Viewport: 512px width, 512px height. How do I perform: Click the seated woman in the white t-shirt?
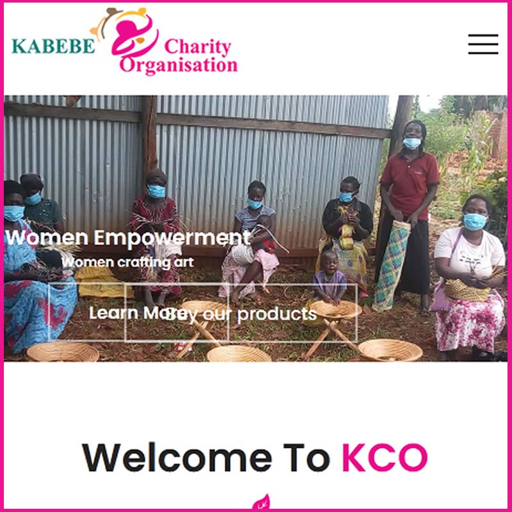[x=468, y=275]
